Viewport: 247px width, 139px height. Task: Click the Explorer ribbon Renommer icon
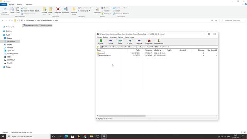(66, 9)
